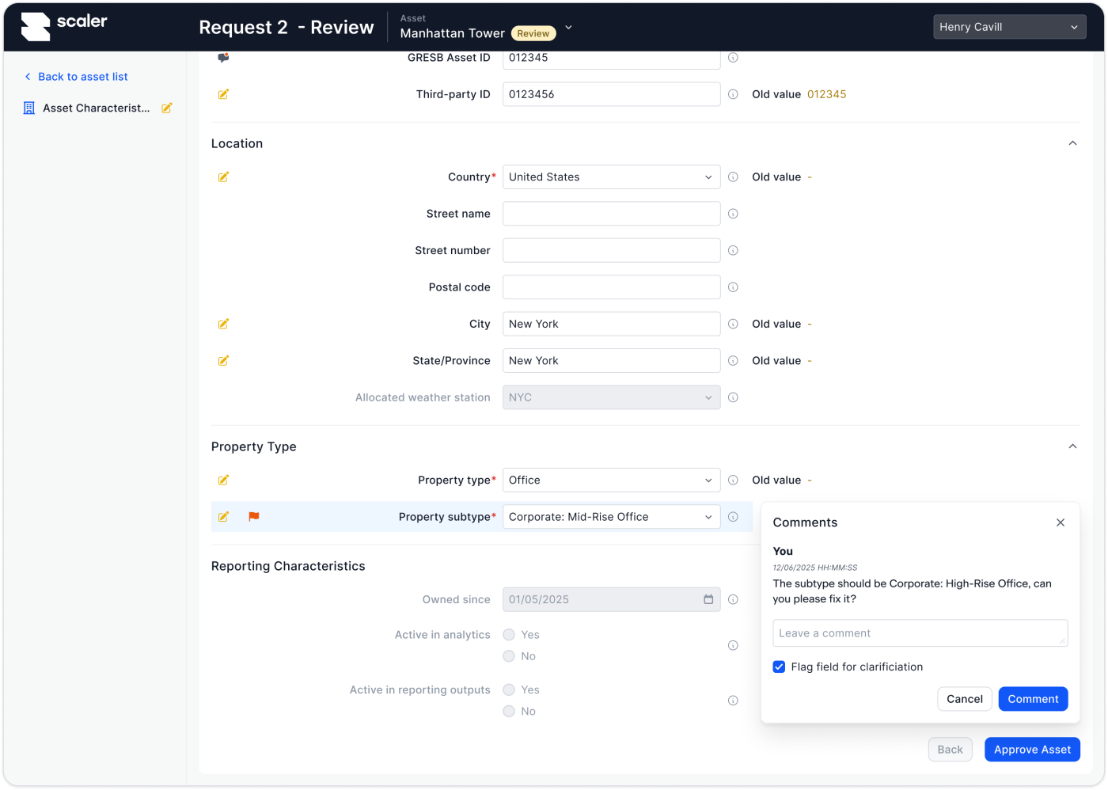1108x790 pixels.
Task: Open the Country dropdown
Action: click(x=611, y=177)
